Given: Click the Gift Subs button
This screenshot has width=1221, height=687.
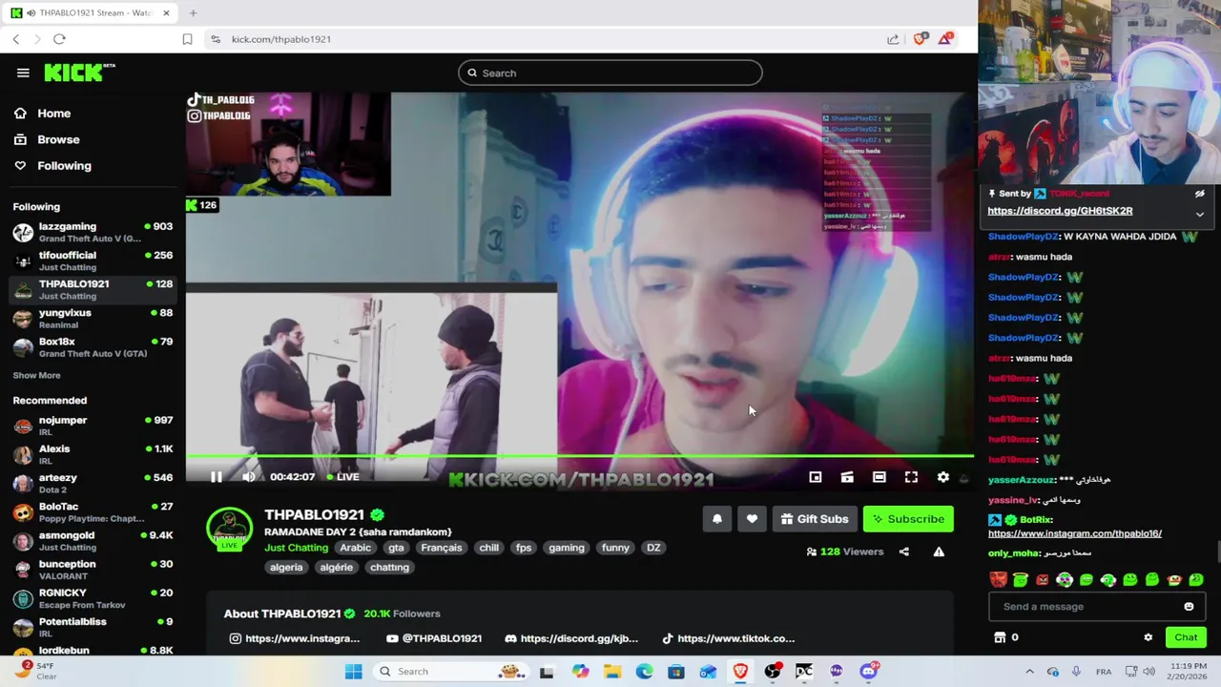Looking at the screenshot, I should pos(814,519).
